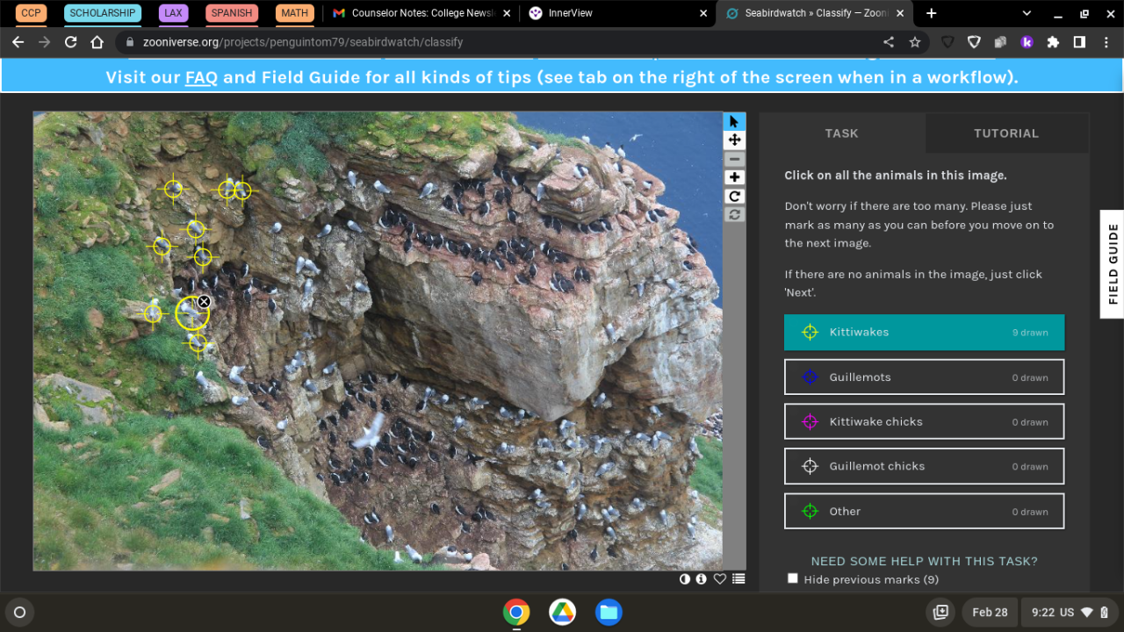Image resolution: width=1124 pixels, height=632 pixels.
Task: Choose Kittiwake chicks marking type
Action: 924,422
